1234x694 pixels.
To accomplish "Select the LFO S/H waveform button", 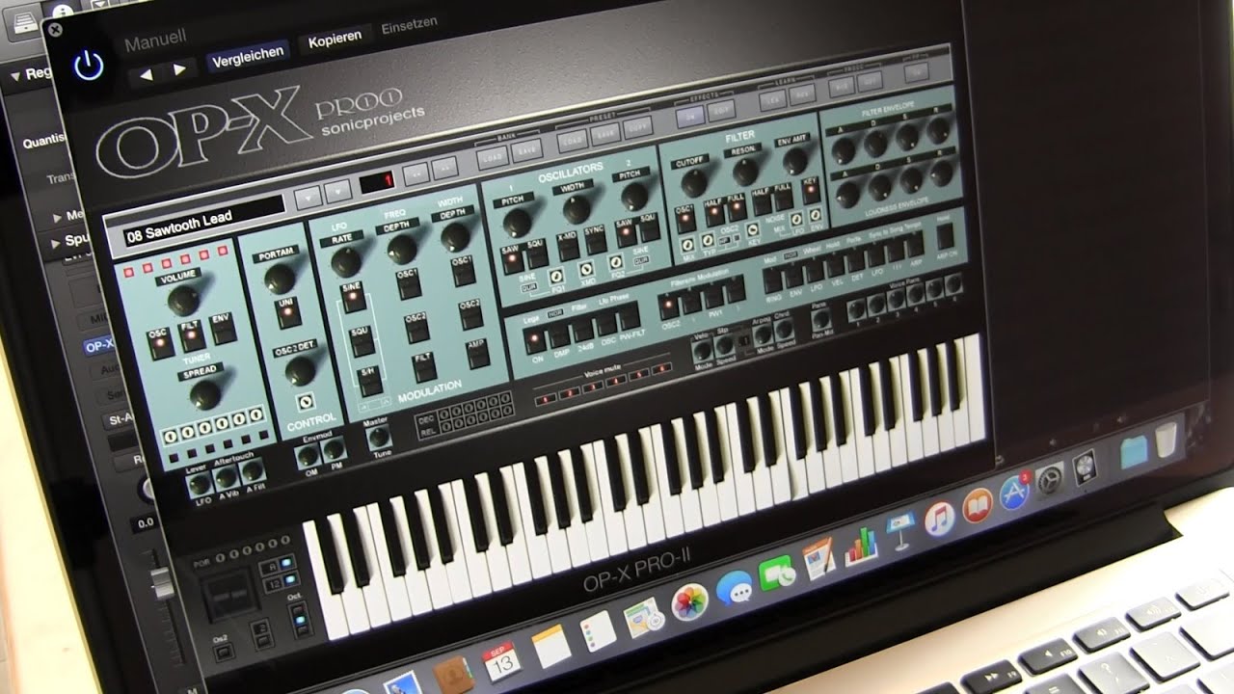I will [370, 384].
